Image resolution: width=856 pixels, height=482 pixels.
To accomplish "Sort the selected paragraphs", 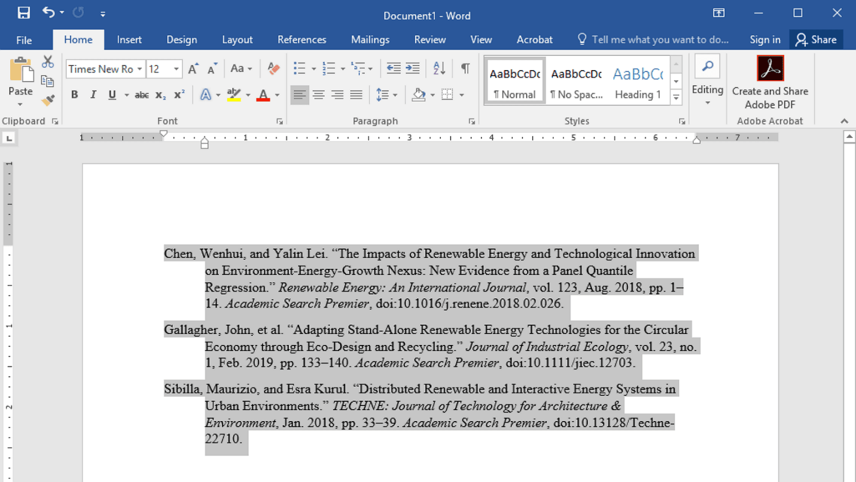I will pos(440,69).
